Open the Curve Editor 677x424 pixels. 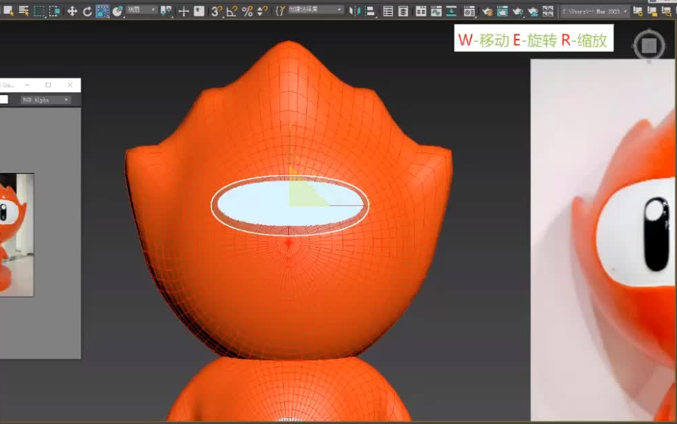pos(437,10)
